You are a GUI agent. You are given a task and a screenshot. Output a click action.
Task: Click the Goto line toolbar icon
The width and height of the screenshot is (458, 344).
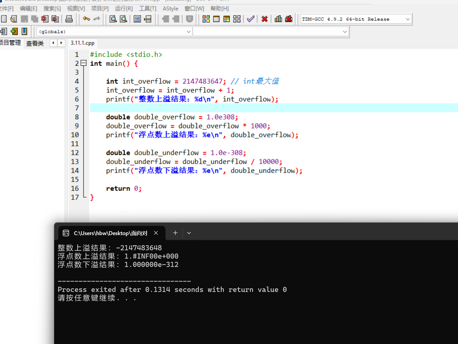pos(148,19)
